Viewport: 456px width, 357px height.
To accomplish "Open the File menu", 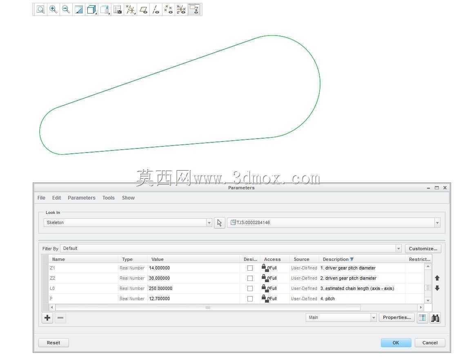I will 41,198.
